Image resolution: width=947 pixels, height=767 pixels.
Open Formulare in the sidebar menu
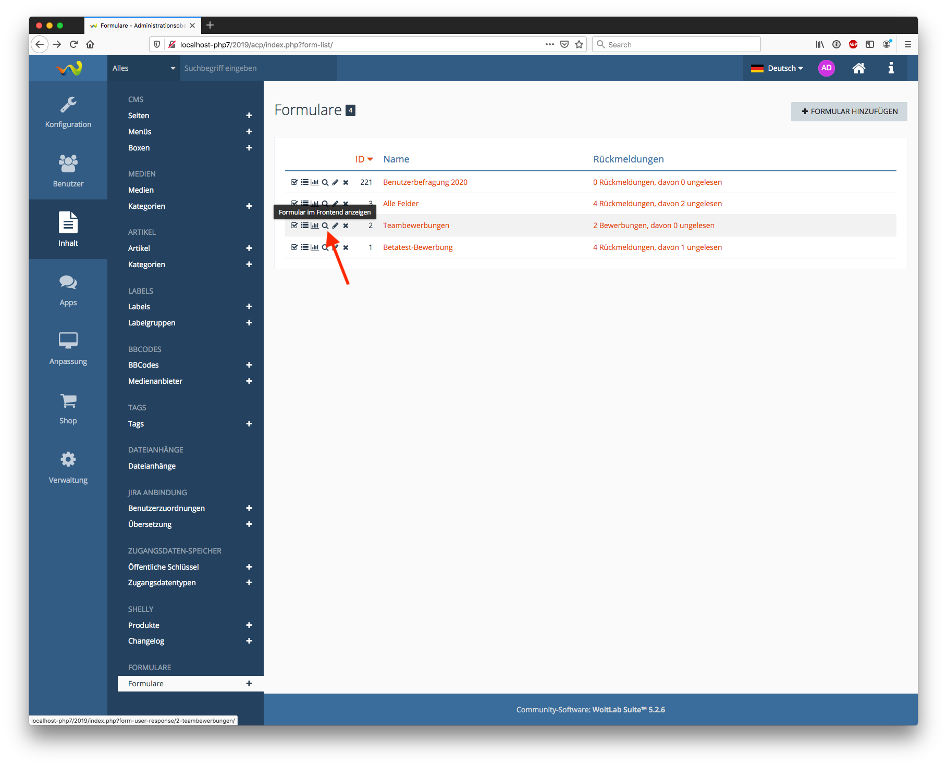coord(146,684)
